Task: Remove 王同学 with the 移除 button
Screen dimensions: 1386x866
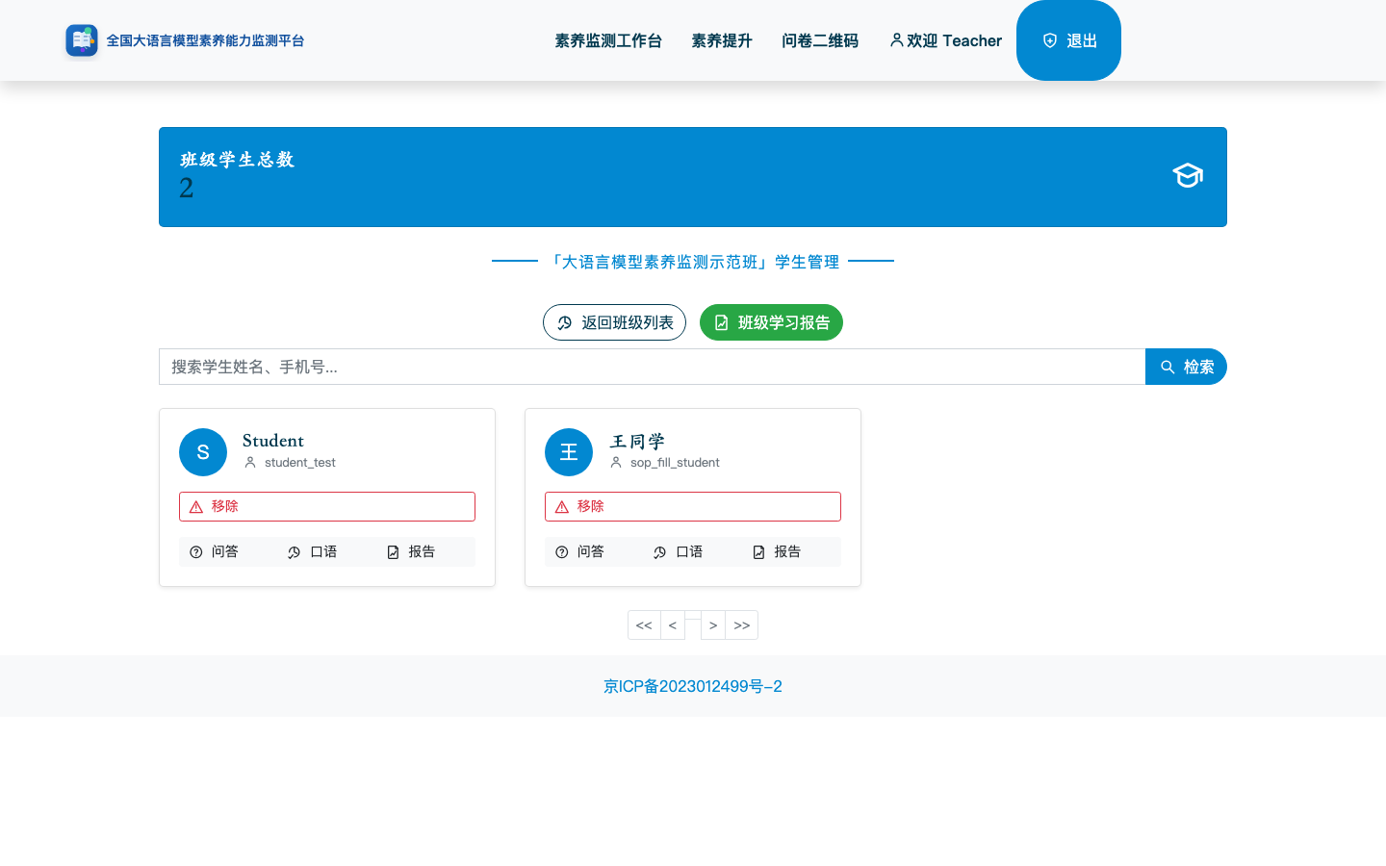Action: click(693, 507)
